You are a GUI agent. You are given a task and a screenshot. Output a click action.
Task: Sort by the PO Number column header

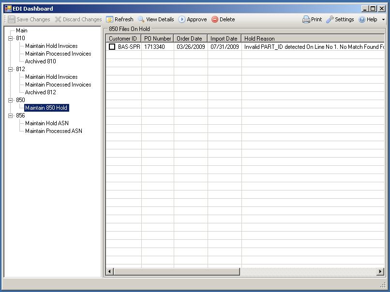coord(158,39)
